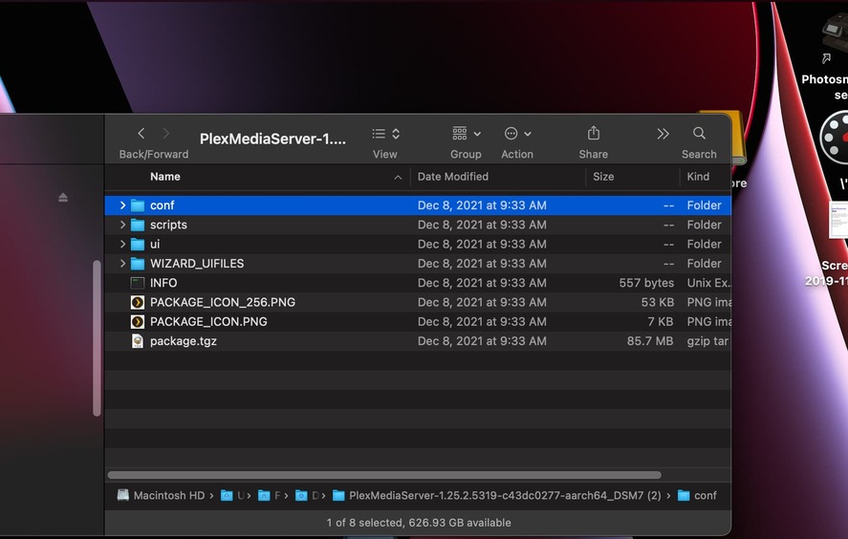Viewport: 848px width, 539px height.
Task: Click the 557 bytes size value
Action: click(647, 283)
